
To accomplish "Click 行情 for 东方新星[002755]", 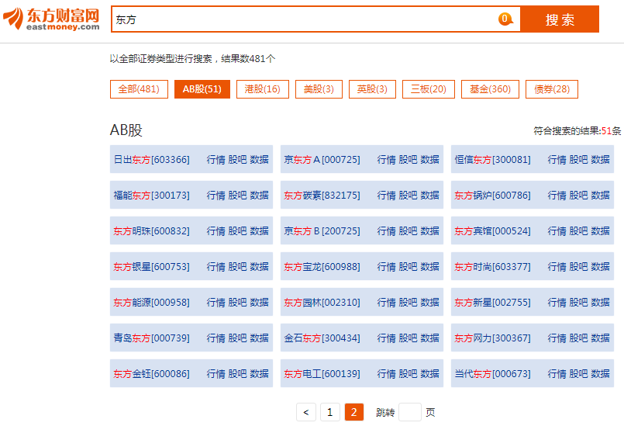I will click(557, 303).
